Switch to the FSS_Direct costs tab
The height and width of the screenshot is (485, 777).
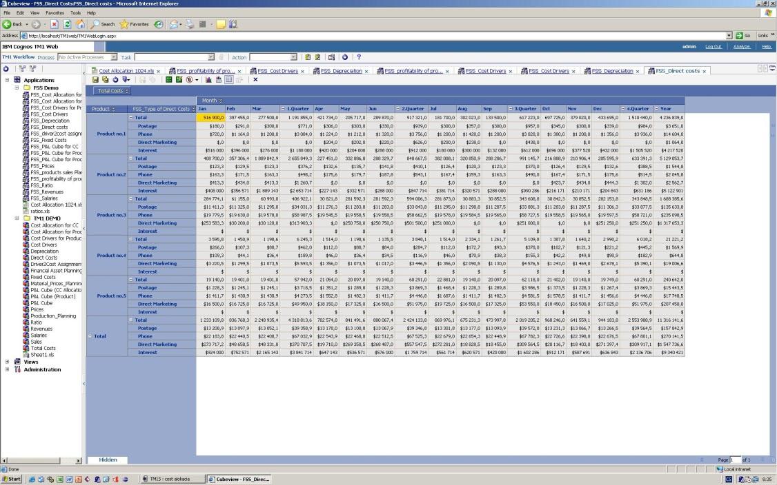[x=678, y=71]
